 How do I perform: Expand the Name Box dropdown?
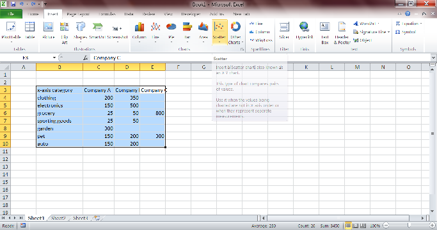coord(54,57)
